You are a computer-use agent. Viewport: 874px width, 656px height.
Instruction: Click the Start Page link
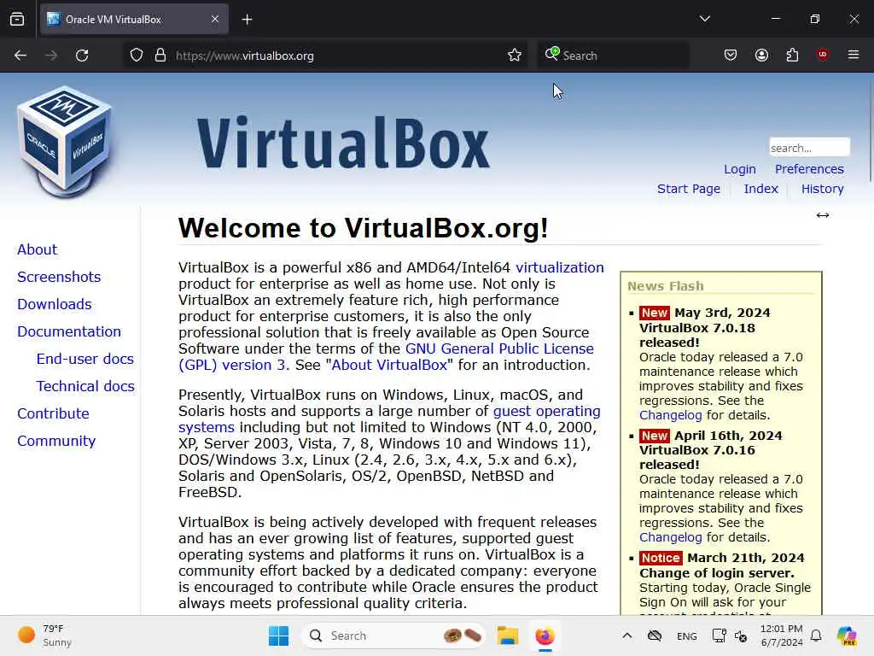tap(689, 189)
